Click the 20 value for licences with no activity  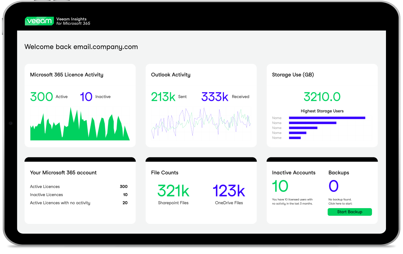click(x=125, y=203)
